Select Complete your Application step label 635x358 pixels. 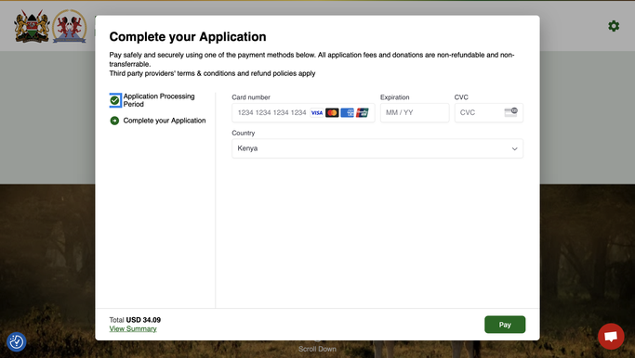point(165,121)
